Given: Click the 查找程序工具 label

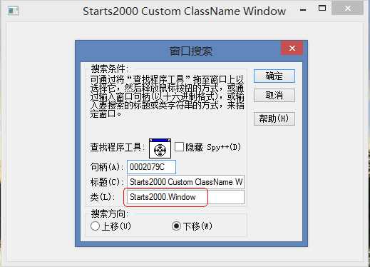Looking at the screenshot, I should [117, 147].
